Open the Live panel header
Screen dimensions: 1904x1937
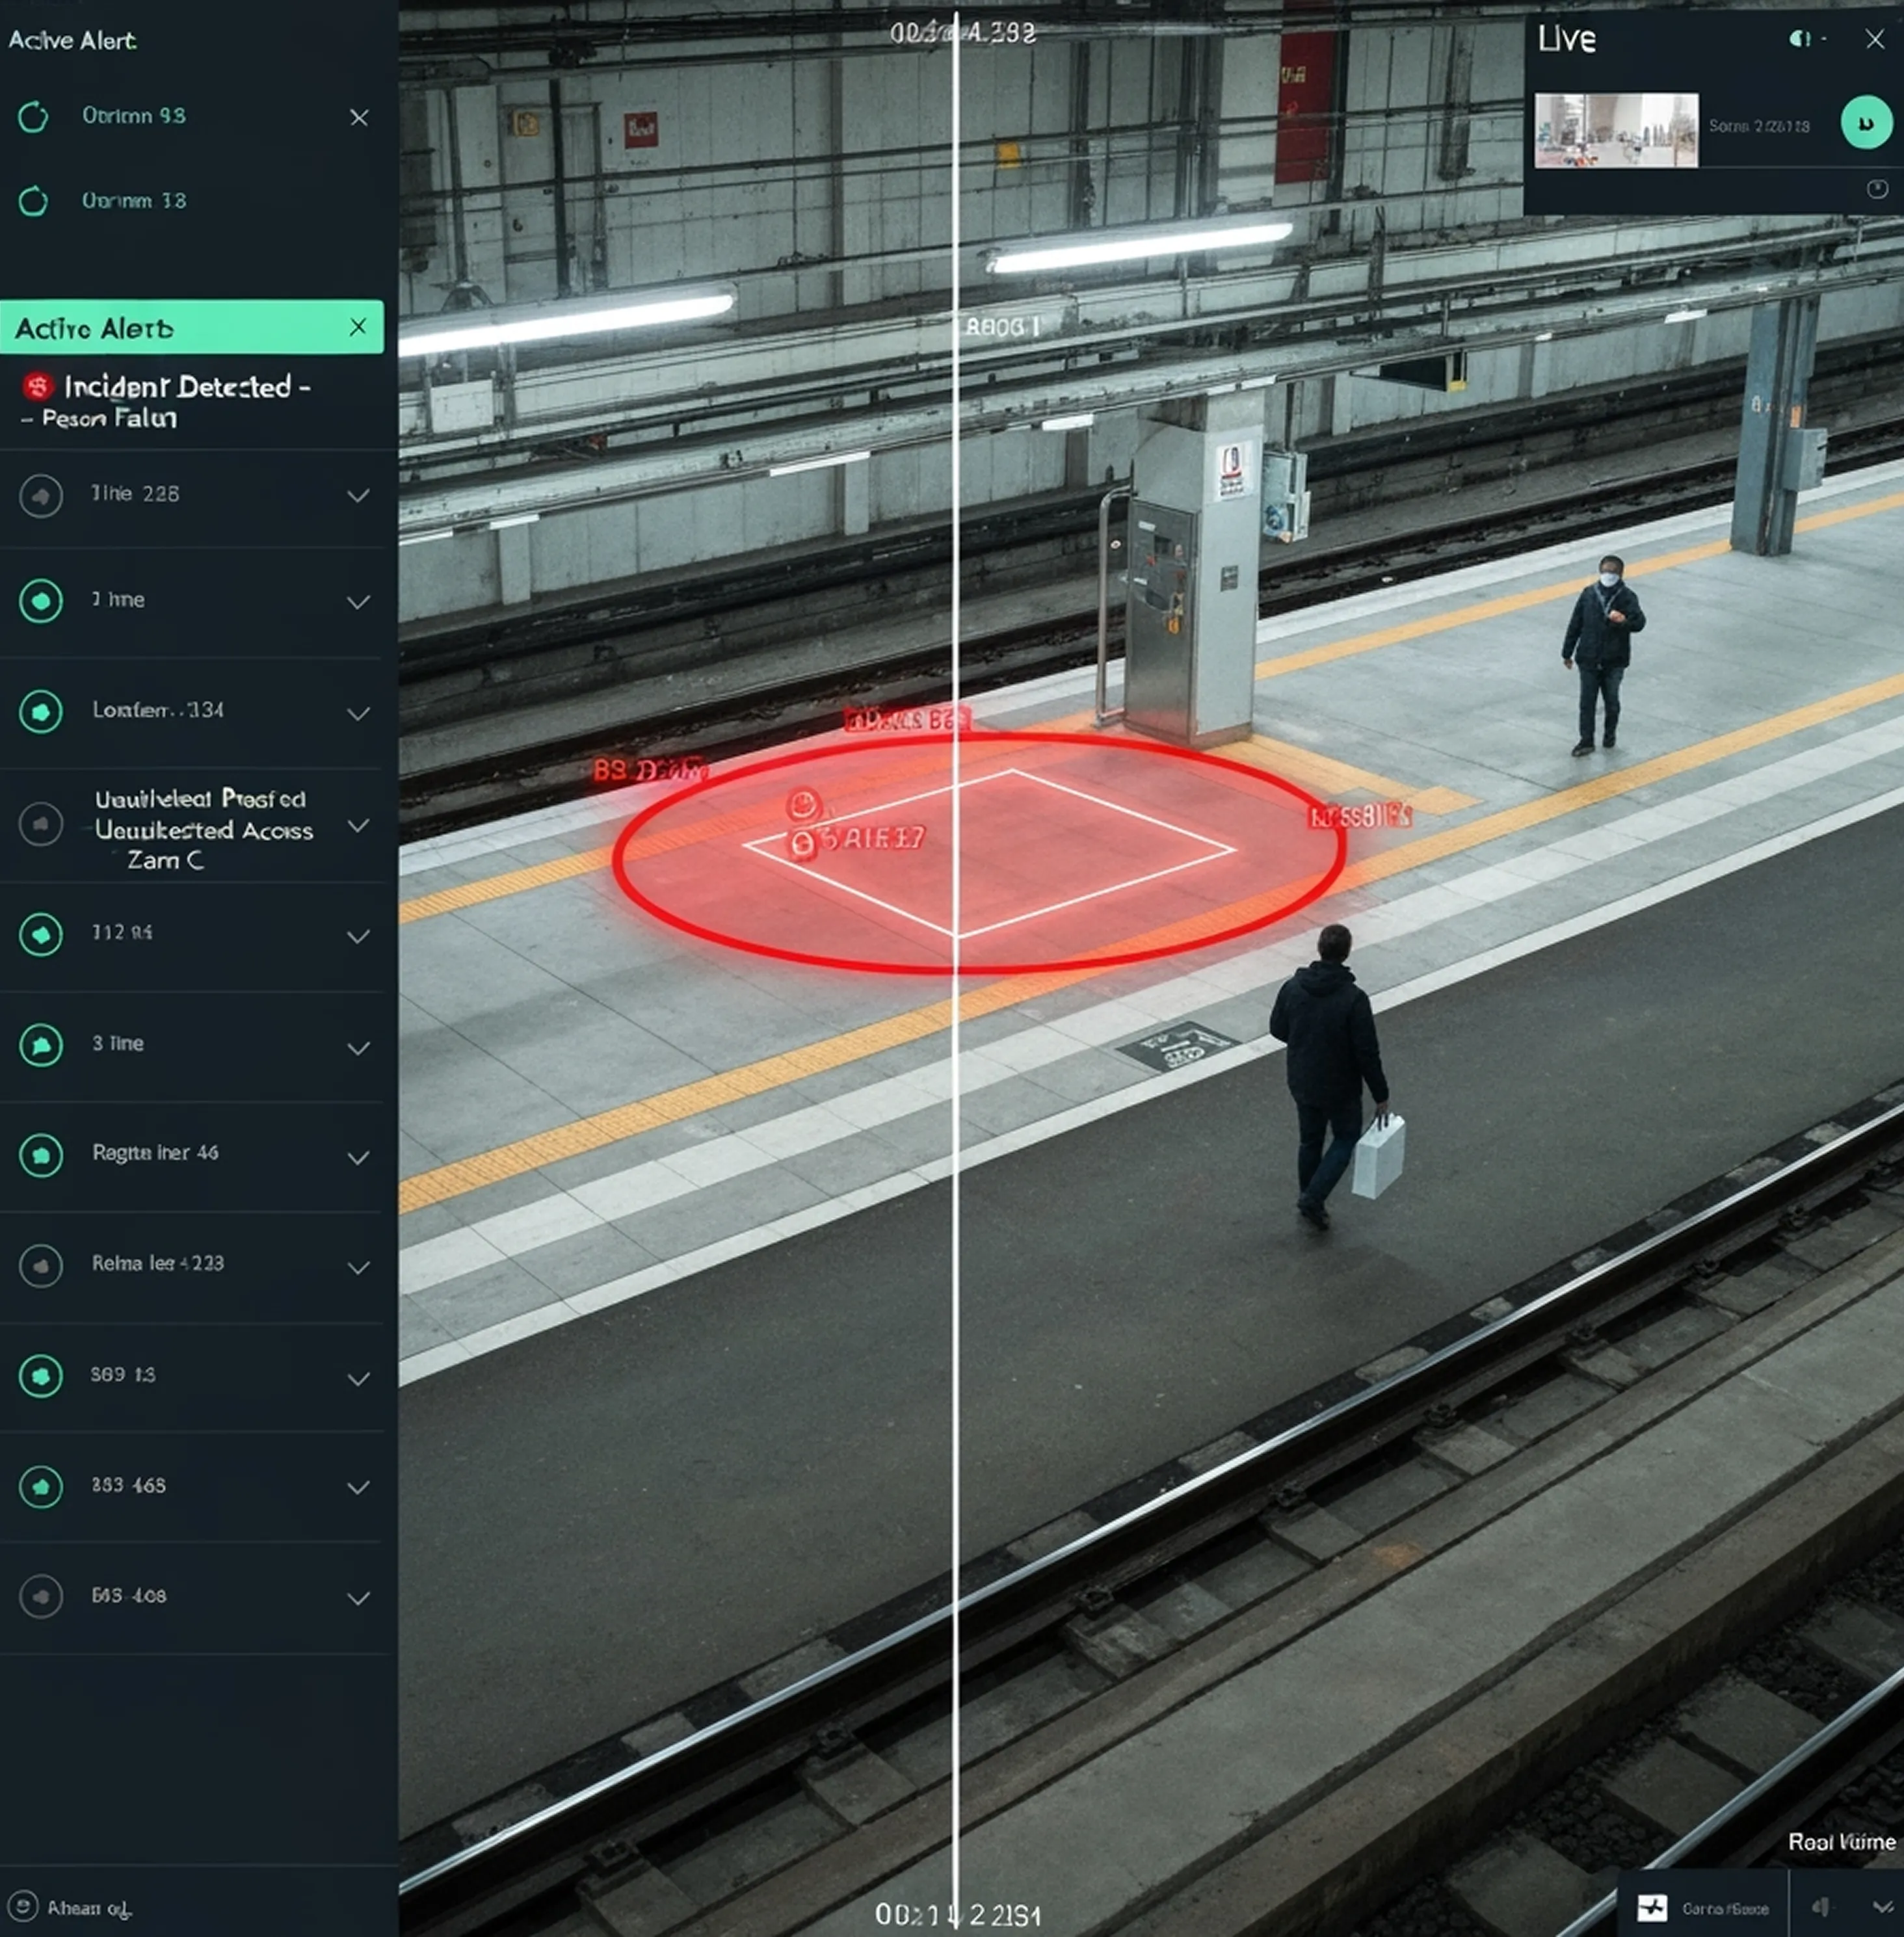(x=1567, y=40)
